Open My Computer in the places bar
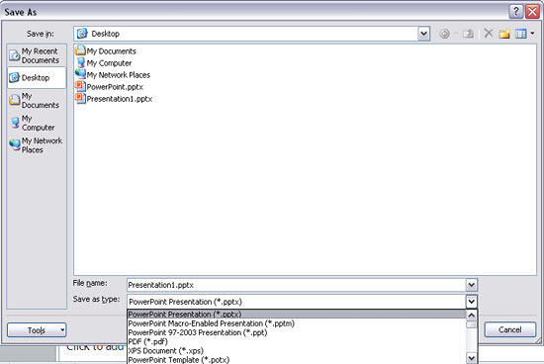This screenshot has width=544, height=364. (36, 123)
